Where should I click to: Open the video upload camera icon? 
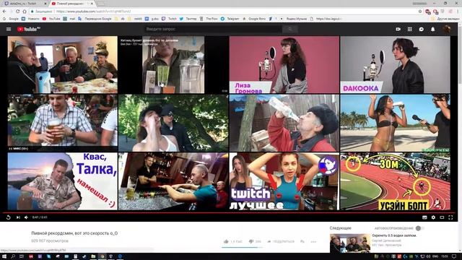tap(398, 29)
